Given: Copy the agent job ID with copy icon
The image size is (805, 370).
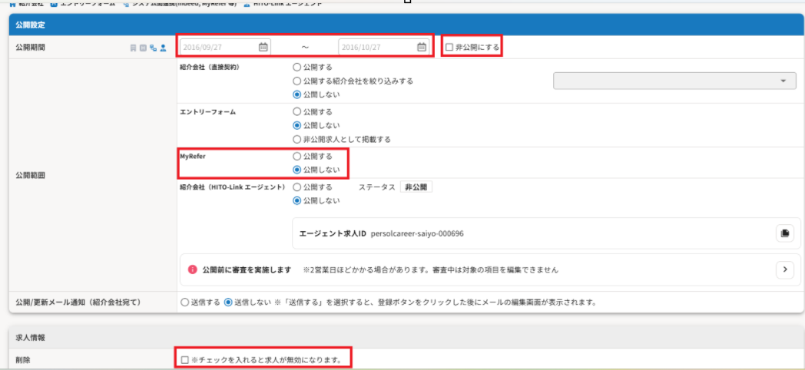Looking at the screenshot, I should (x=784, y=233).
